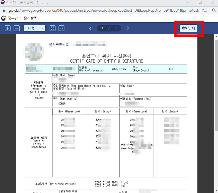Screen dimensions: 218x193
Task: Click the fit-to-width icon
Action: (x=61, y=28)
